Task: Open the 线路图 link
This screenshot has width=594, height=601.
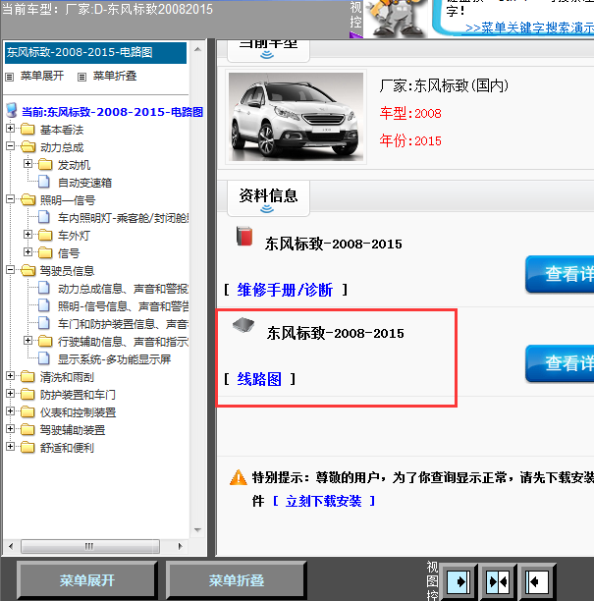Action: point(259,379)
